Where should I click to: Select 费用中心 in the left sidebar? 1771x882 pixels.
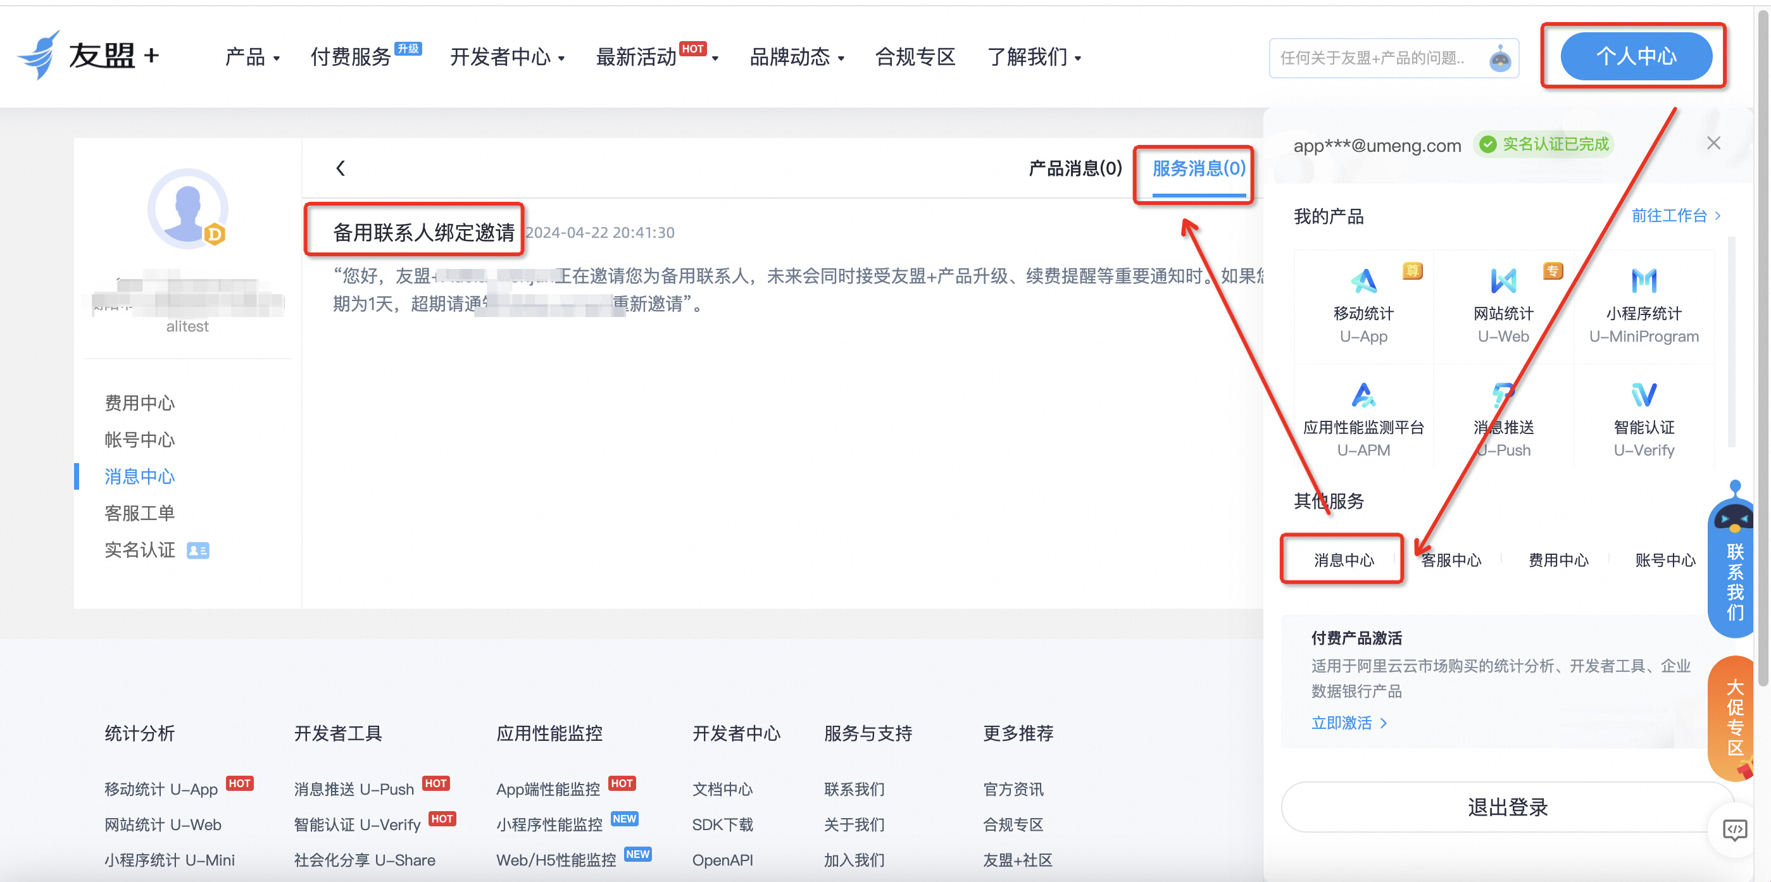(139, 403)
